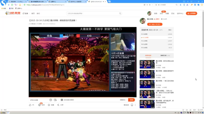Screen dimensions: 204x114
Task: Open 动态 feed in header
Action: click(161, 13)
